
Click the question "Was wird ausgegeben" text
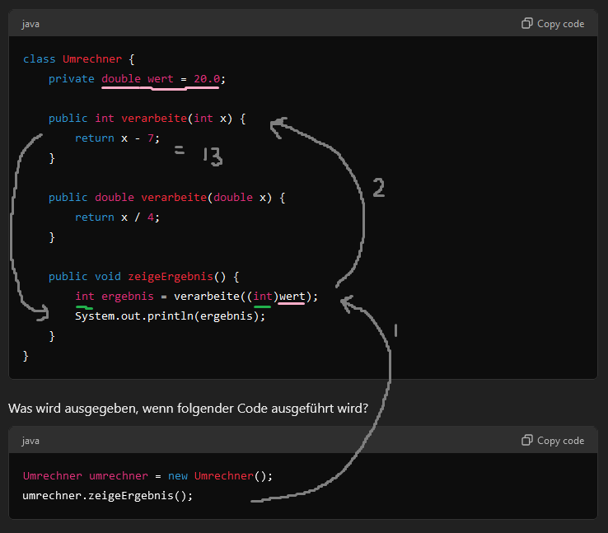tap(188, 409)
